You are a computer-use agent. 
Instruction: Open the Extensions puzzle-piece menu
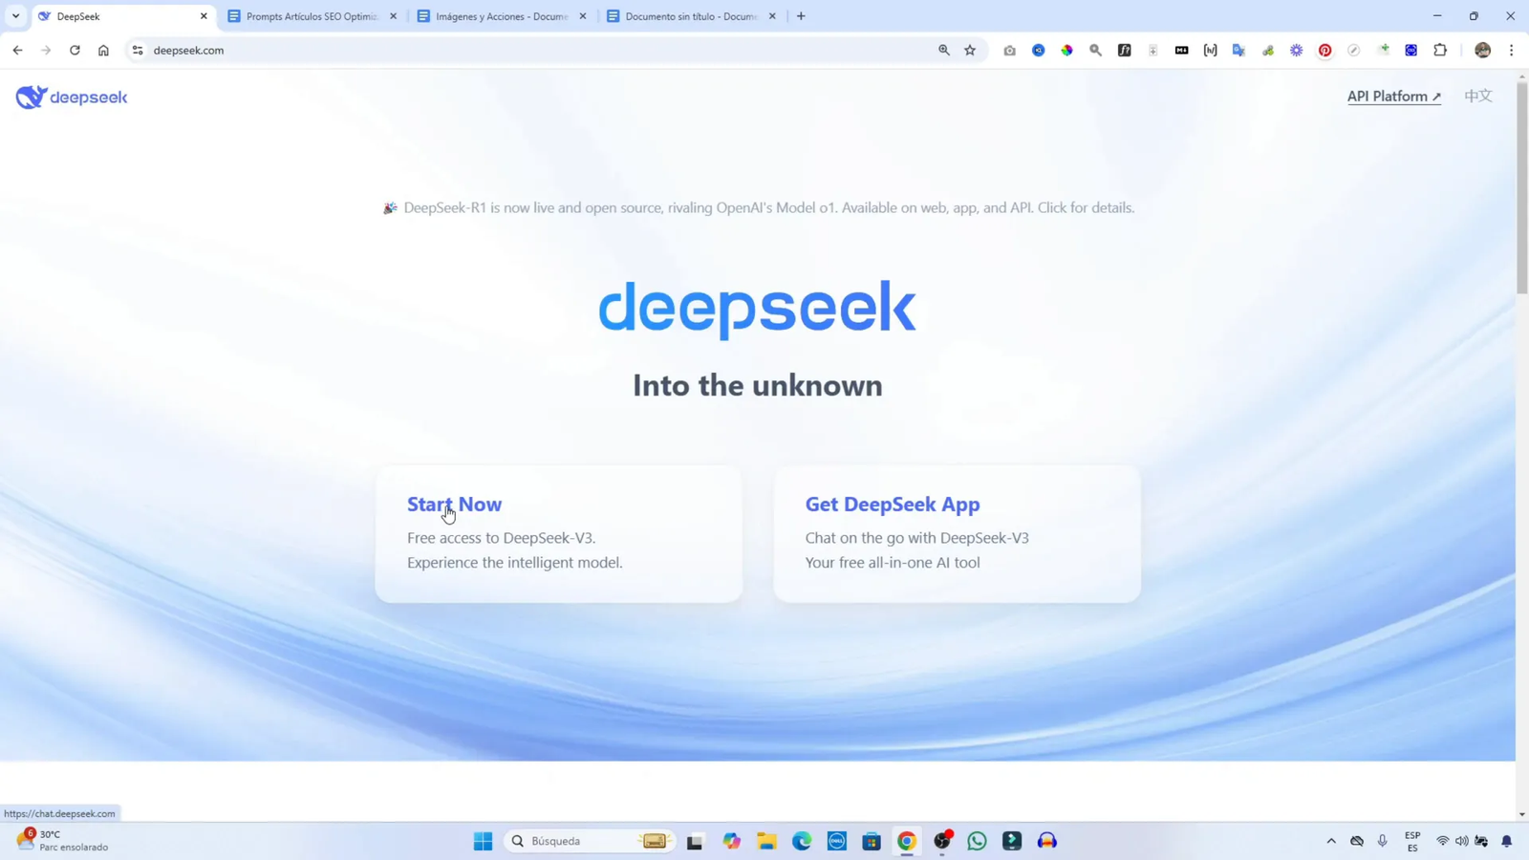(1438, 50)
